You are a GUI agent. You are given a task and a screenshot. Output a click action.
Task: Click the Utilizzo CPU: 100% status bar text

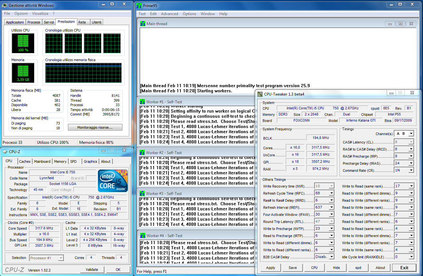pyautogui.click(x=53, y=142)
